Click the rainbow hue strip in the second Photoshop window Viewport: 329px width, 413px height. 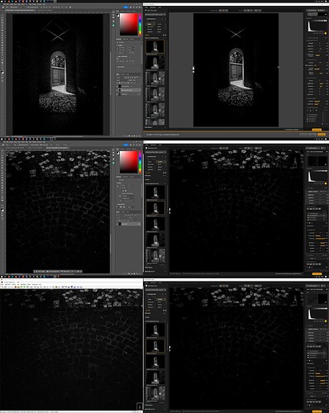pos(141,162)
